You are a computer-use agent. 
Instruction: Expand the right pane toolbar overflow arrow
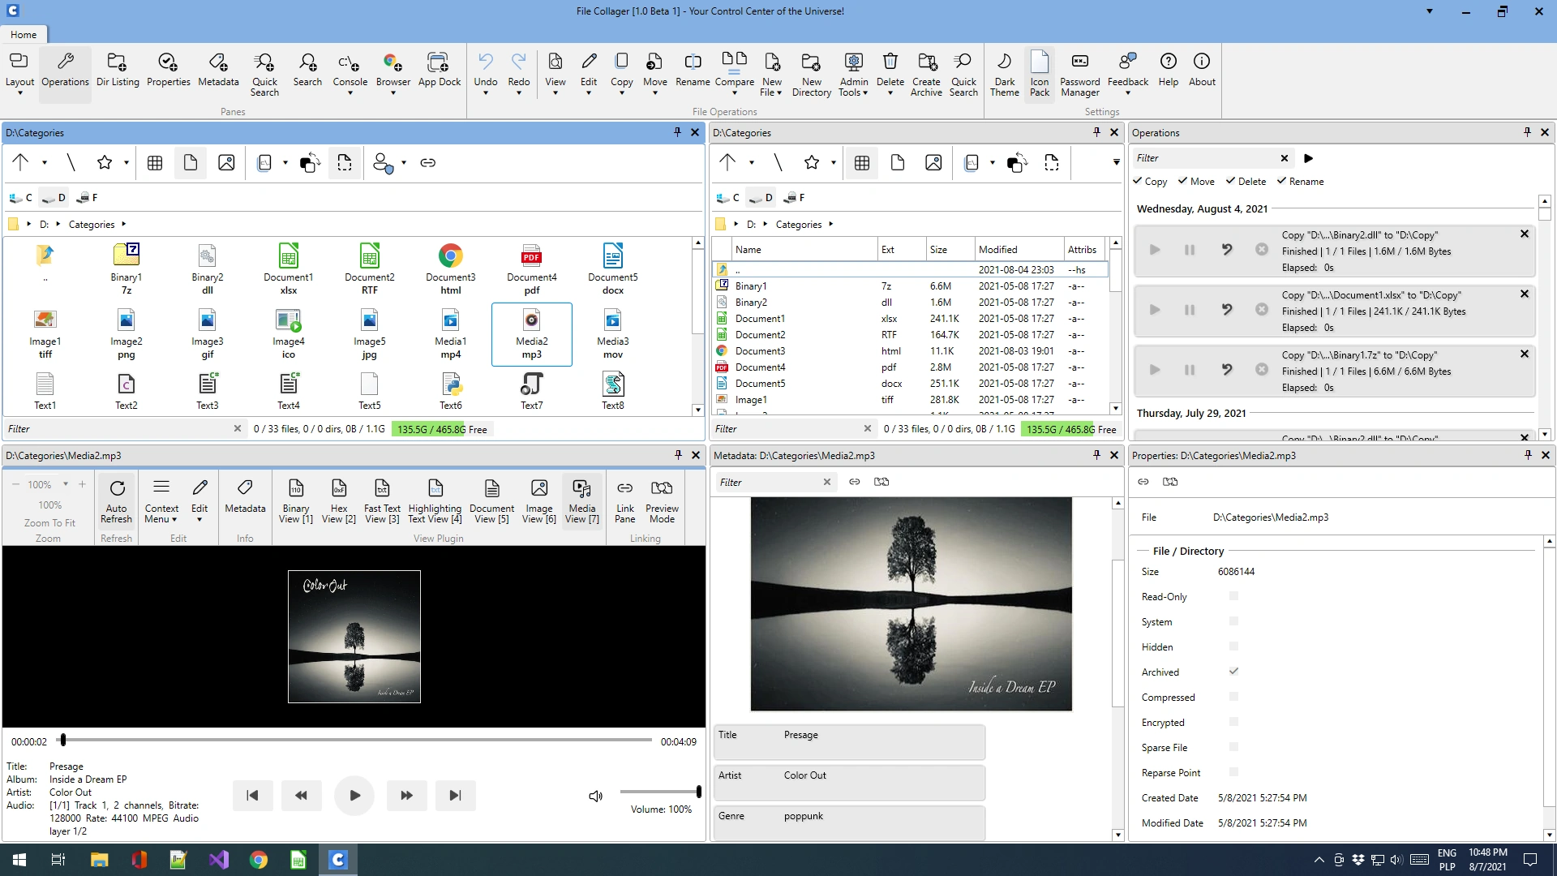(1116, 163)
